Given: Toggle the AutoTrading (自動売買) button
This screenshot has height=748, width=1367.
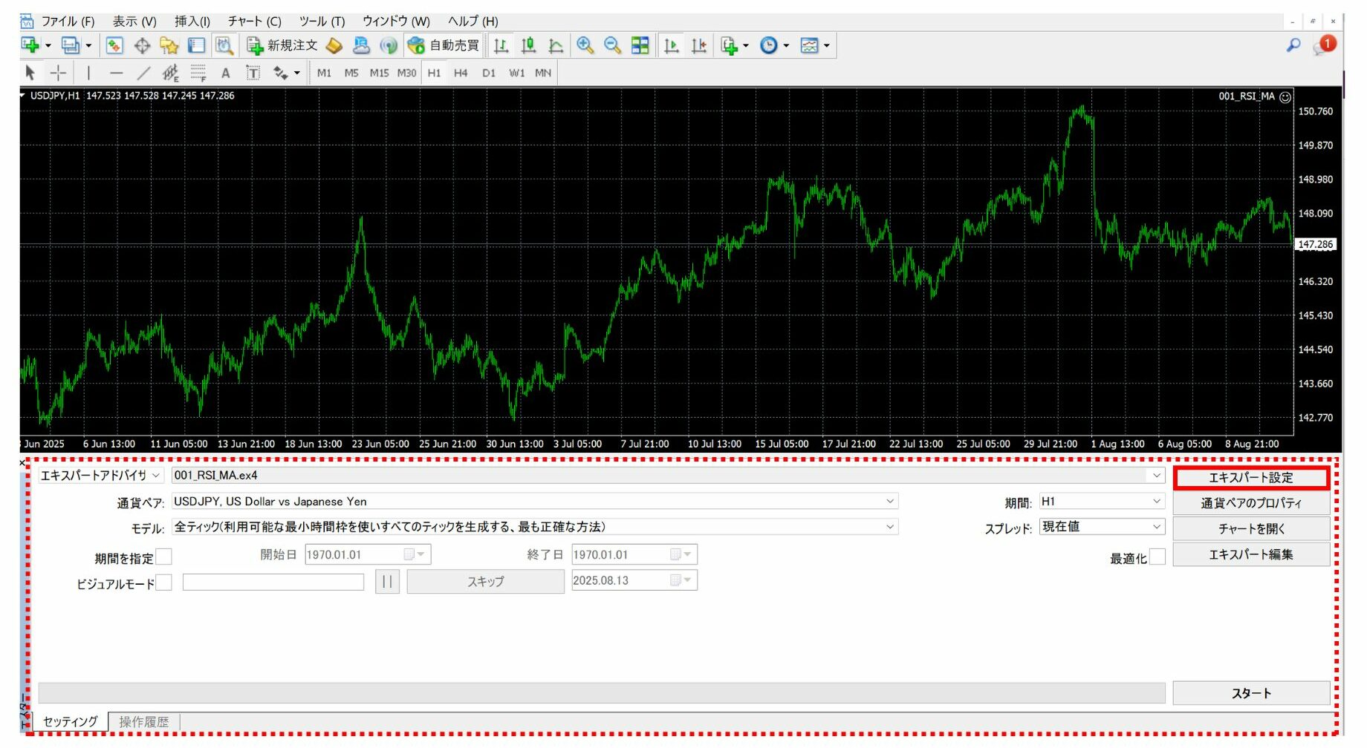Looking at the screenshot, I should [x=444, y=46].
